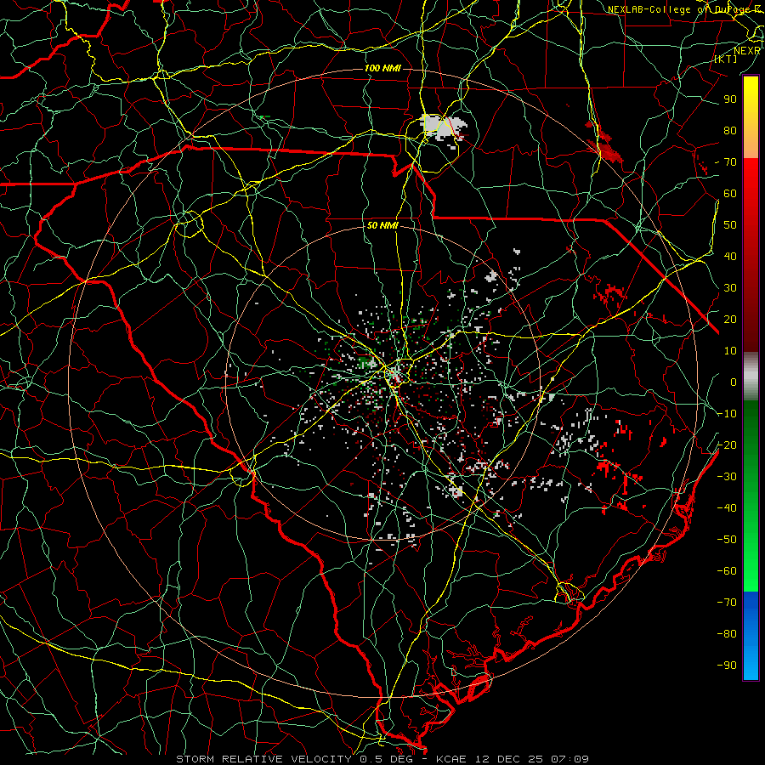This screenshot has height=765, width=765.
Task: Click the positive "90" scale label
Action: click(730, 99)
